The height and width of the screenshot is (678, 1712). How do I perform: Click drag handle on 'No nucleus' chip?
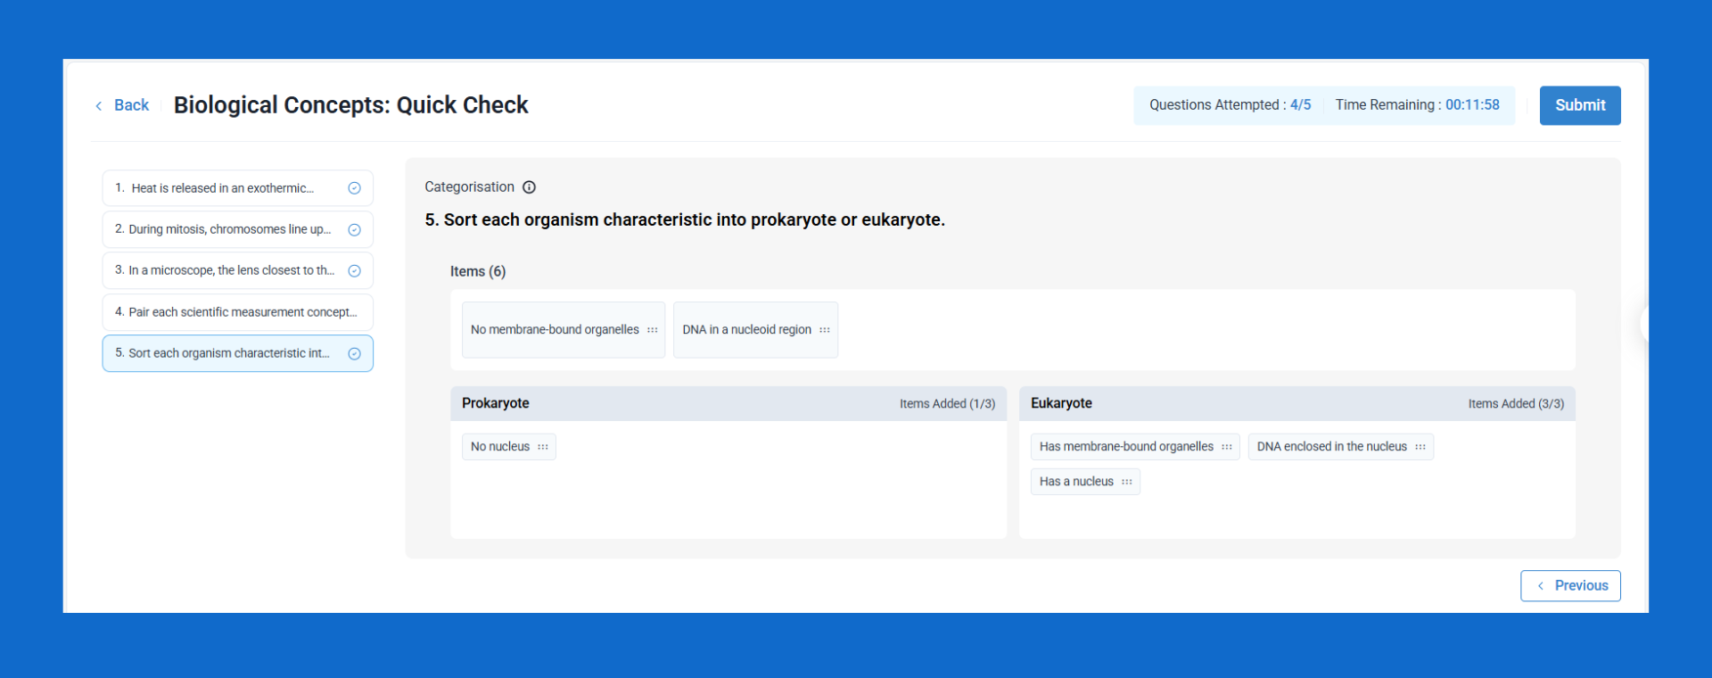[x=543, y=447]
